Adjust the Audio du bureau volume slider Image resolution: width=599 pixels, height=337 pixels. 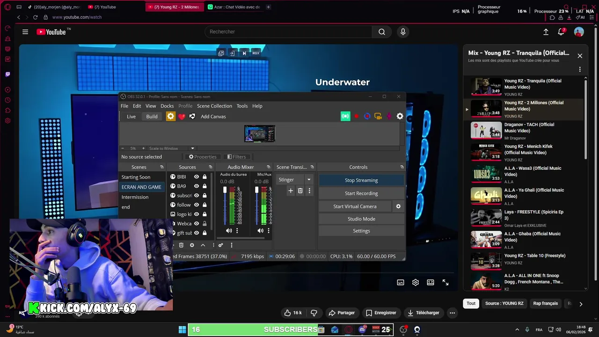coord(225,190)
